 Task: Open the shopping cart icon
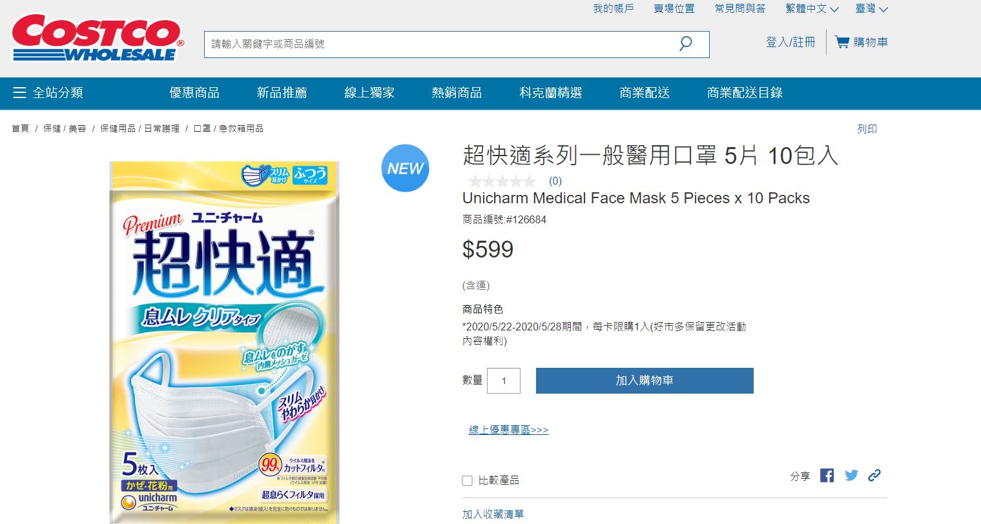coord(843,41)
